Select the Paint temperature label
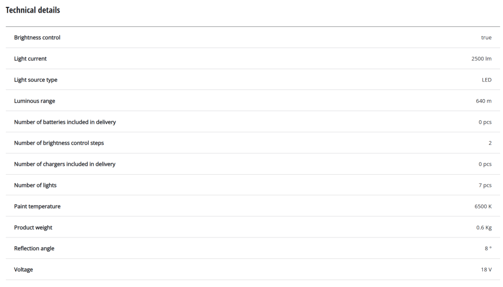 [x=37, y=207]
